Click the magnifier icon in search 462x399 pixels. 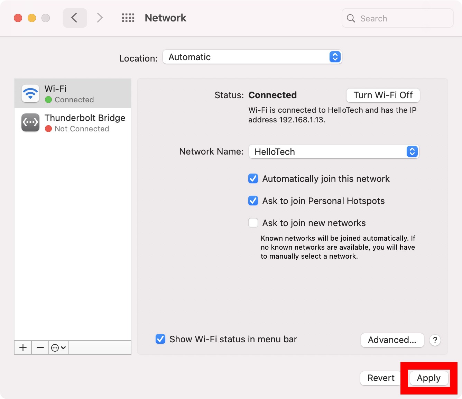tap(351, 18)
